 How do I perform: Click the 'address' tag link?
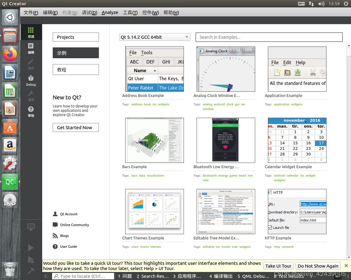point(137,104)
